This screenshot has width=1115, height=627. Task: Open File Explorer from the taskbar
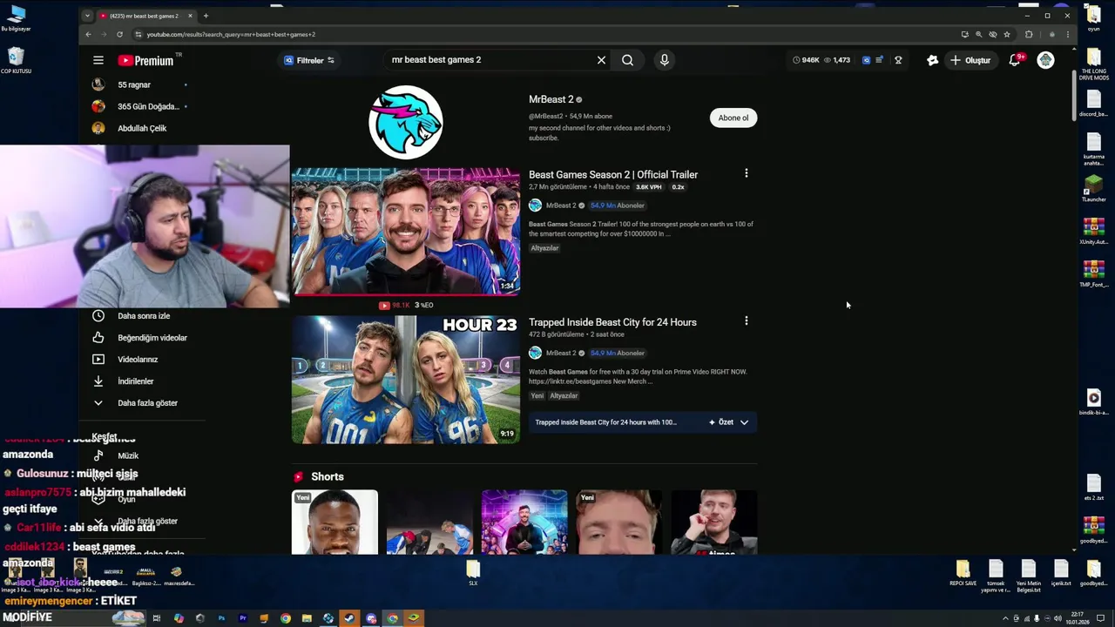coord(307,618)
